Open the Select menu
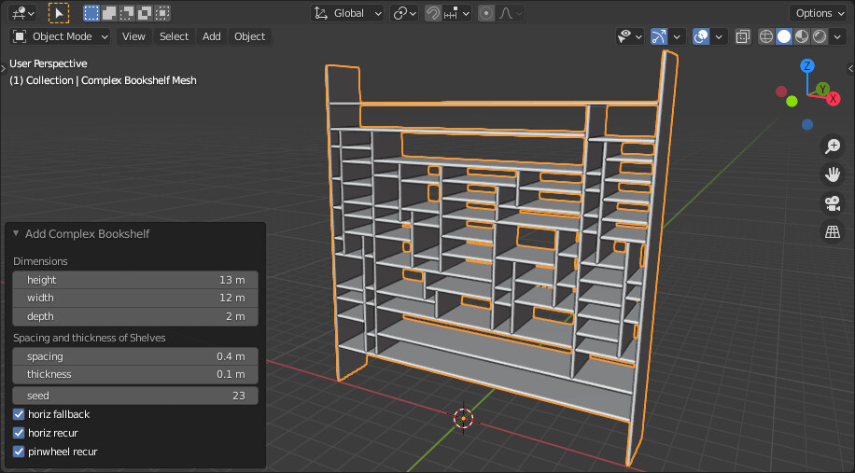 point(174,36)
